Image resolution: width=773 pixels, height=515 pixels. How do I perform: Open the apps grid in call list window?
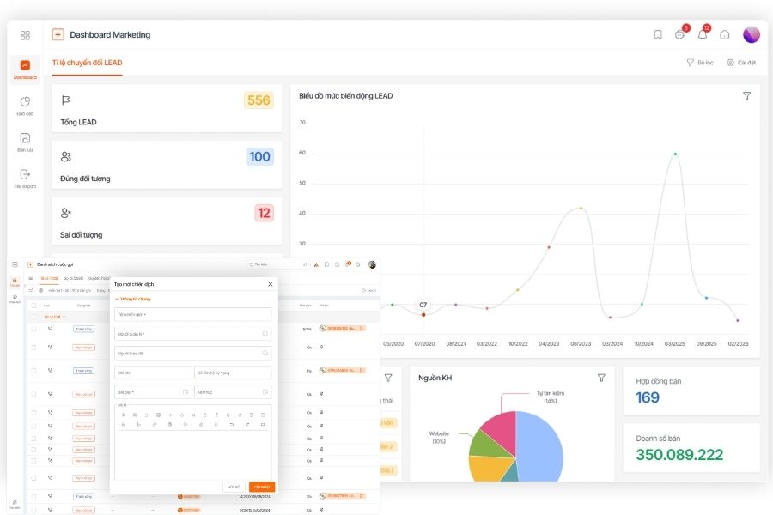(15, 264)
